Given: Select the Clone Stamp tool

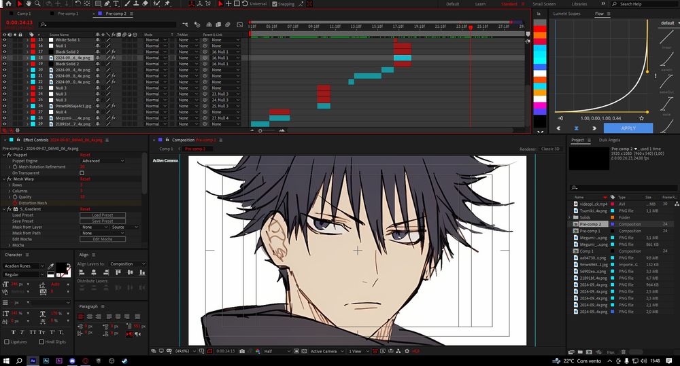Looking at the screenshot, I should (136, 3).
